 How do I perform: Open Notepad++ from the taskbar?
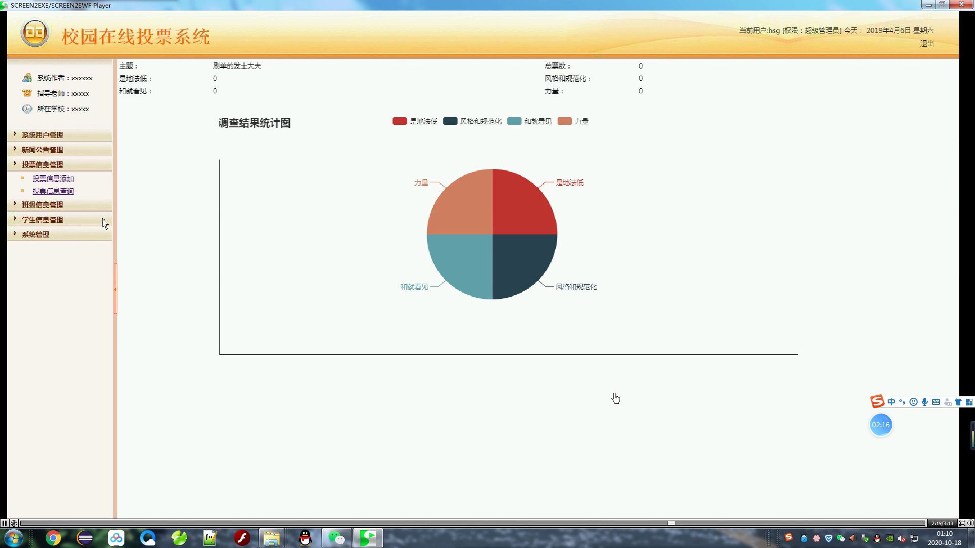coord(210,538)
